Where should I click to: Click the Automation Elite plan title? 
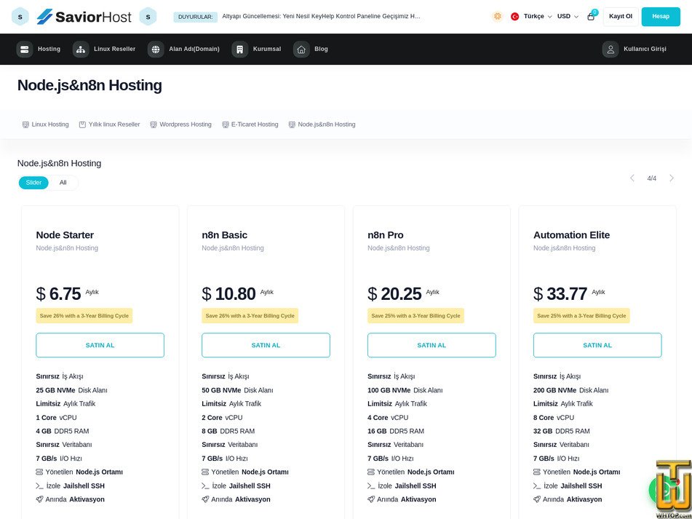tap(571, 235)
